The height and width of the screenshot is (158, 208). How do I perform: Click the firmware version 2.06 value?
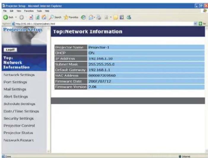point(93,87)
